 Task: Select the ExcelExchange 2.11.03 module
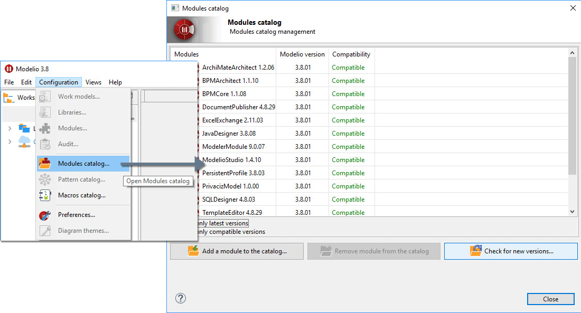click(x=232, y=120)
